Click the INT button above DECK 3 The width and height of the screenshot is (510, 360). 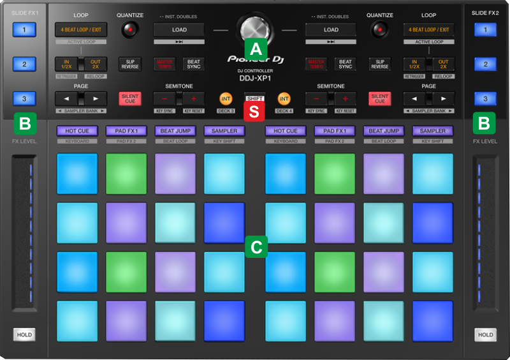click(x=226, y=99)
